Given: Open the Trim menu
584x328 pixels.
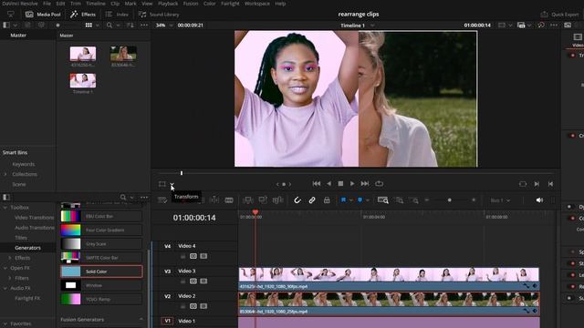Looking at the screenshot, I should tap(76, 4).
